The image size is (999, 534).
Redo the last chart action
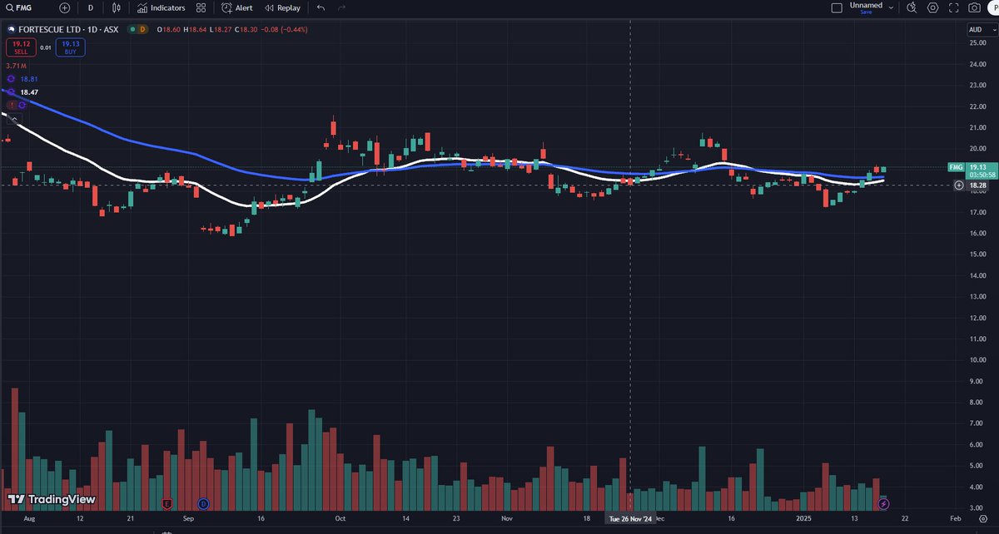341,7
